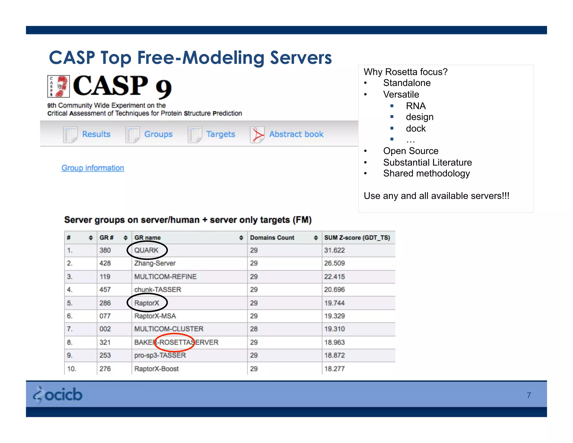Click the Why Rosetta focus? heading
The image size is (573, 443).
pos(405,72)
